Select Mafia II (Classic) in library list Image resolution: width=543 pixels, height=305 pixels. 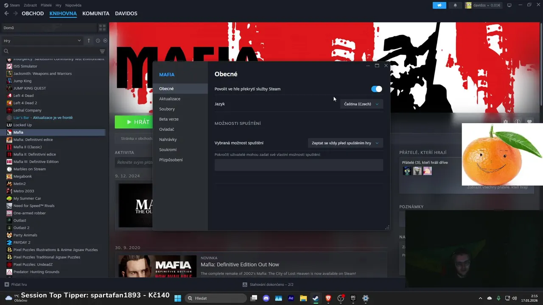28,147
